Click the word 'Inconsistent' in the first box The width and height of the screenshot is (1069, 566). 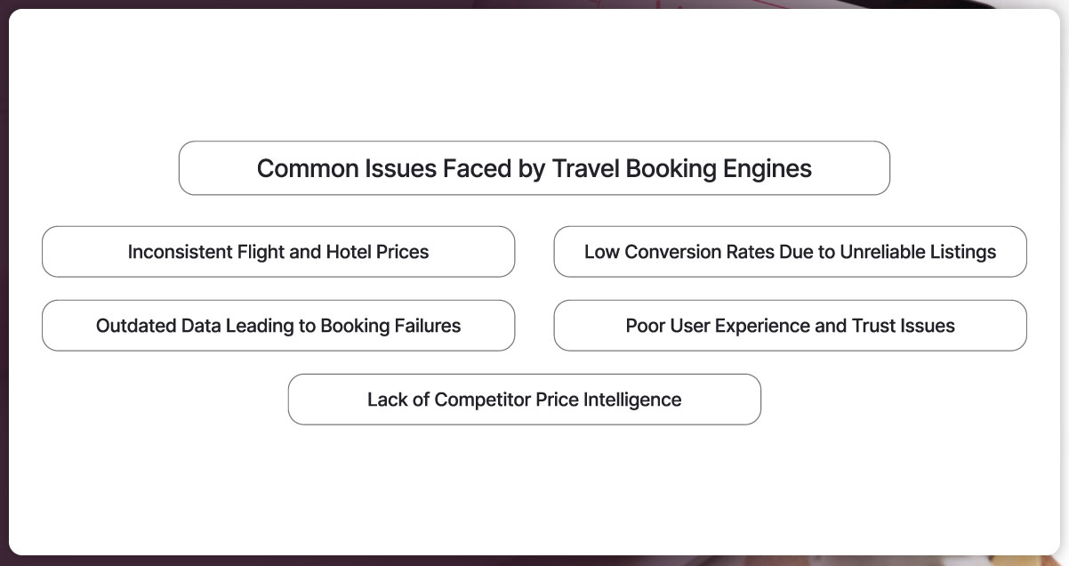178,252
